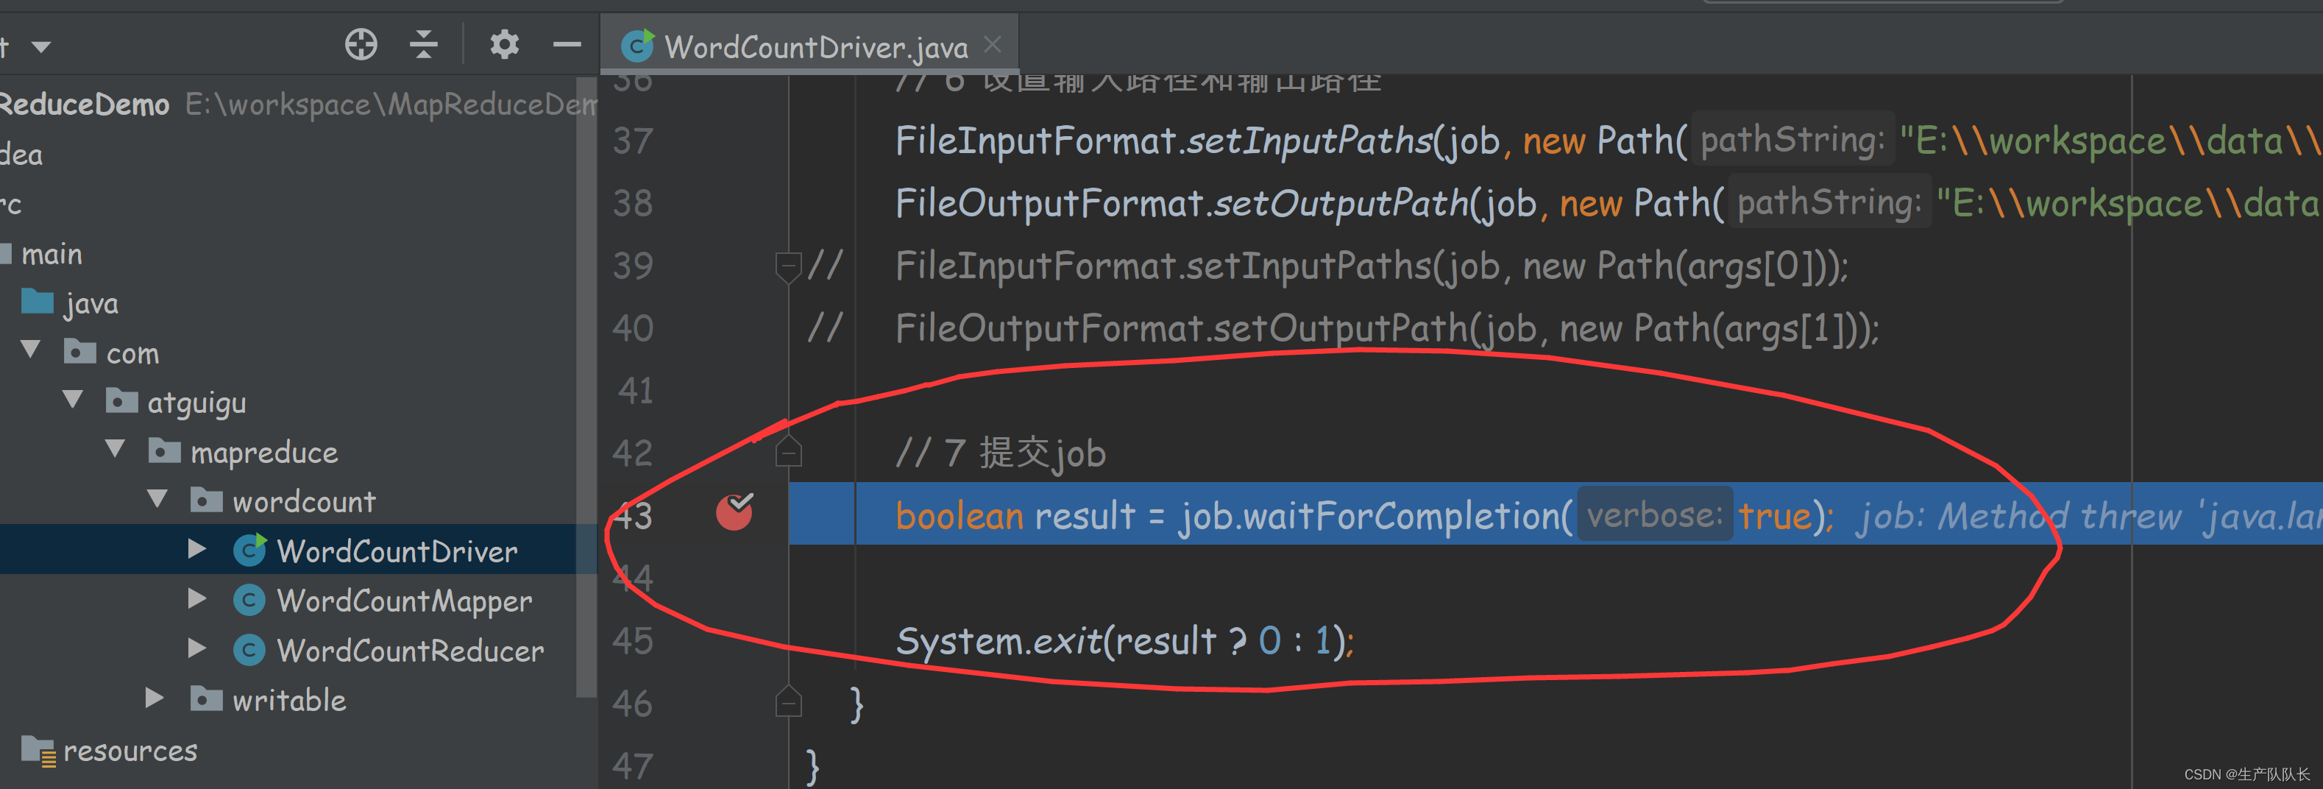
Task: Select WordCountMapper in the project tree
Action: tap(404, 601)
